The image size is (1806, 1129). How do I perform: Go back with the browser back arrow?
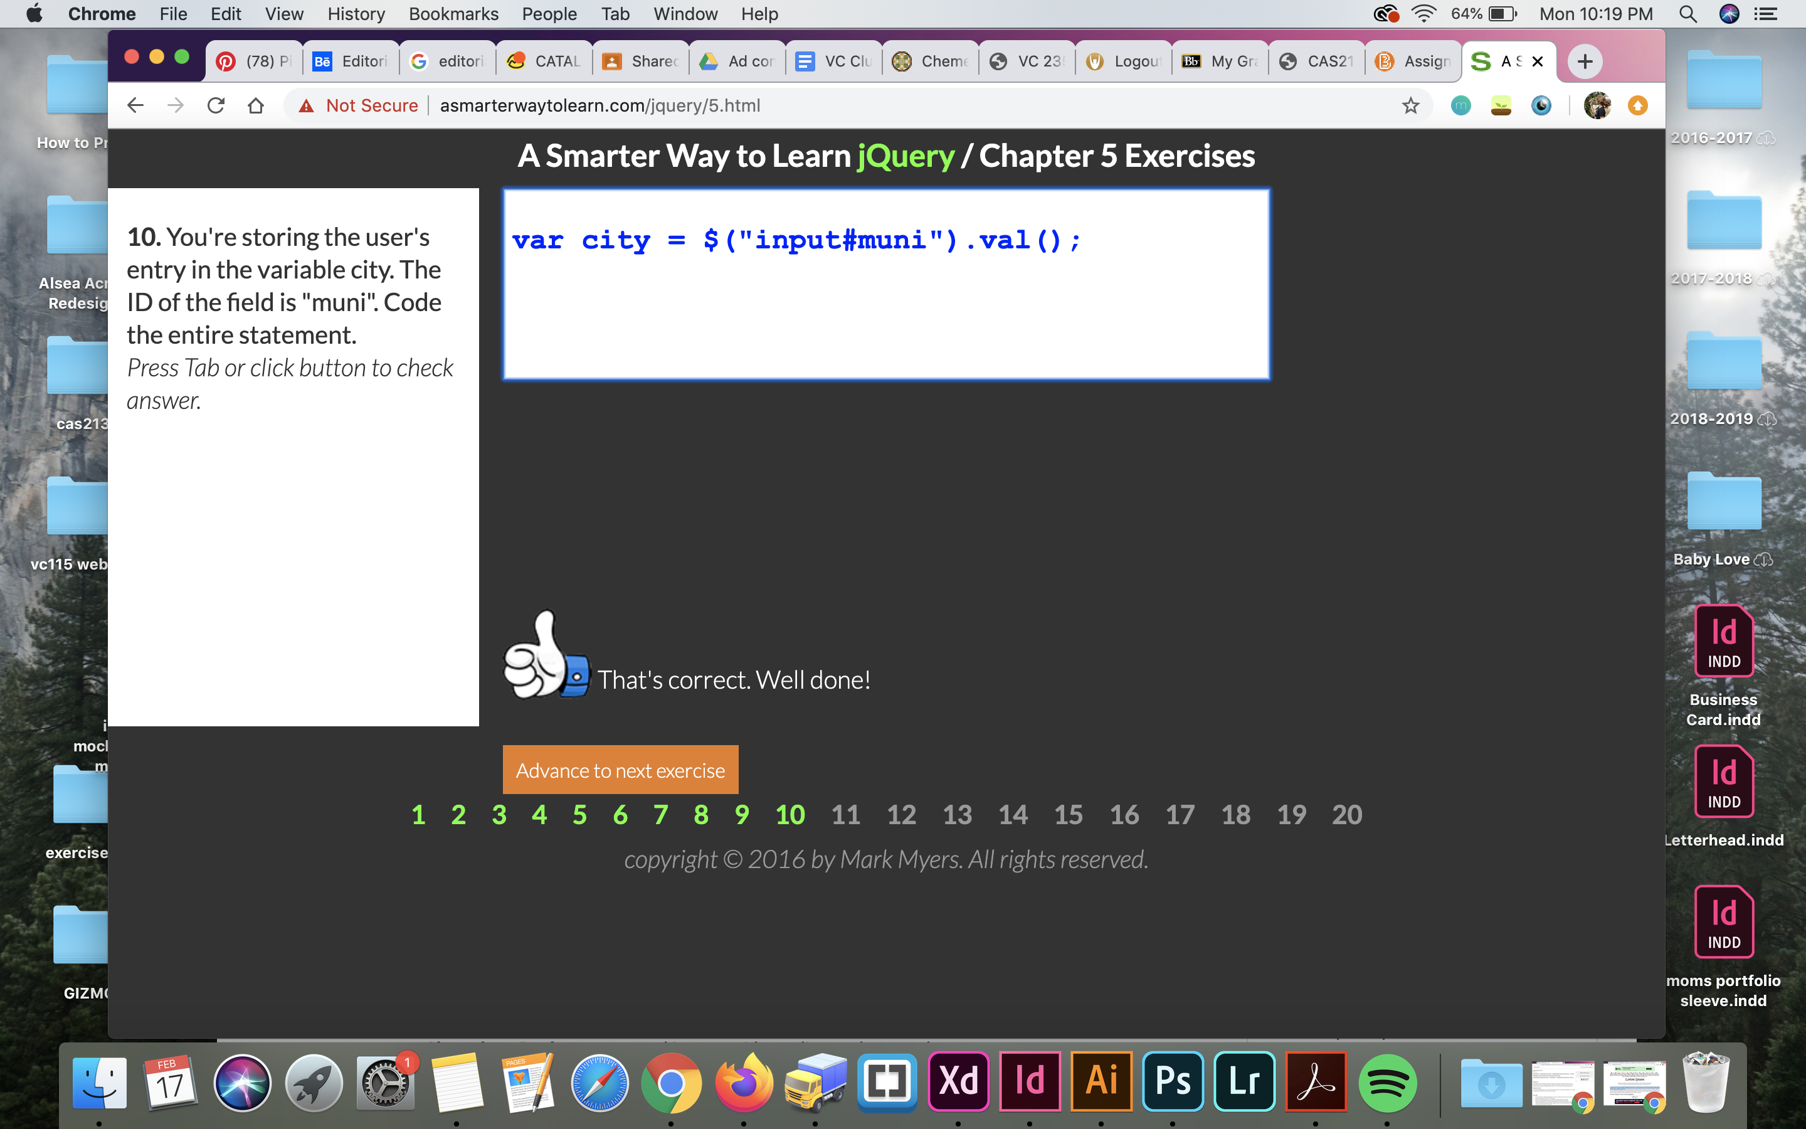coord(135,105)
